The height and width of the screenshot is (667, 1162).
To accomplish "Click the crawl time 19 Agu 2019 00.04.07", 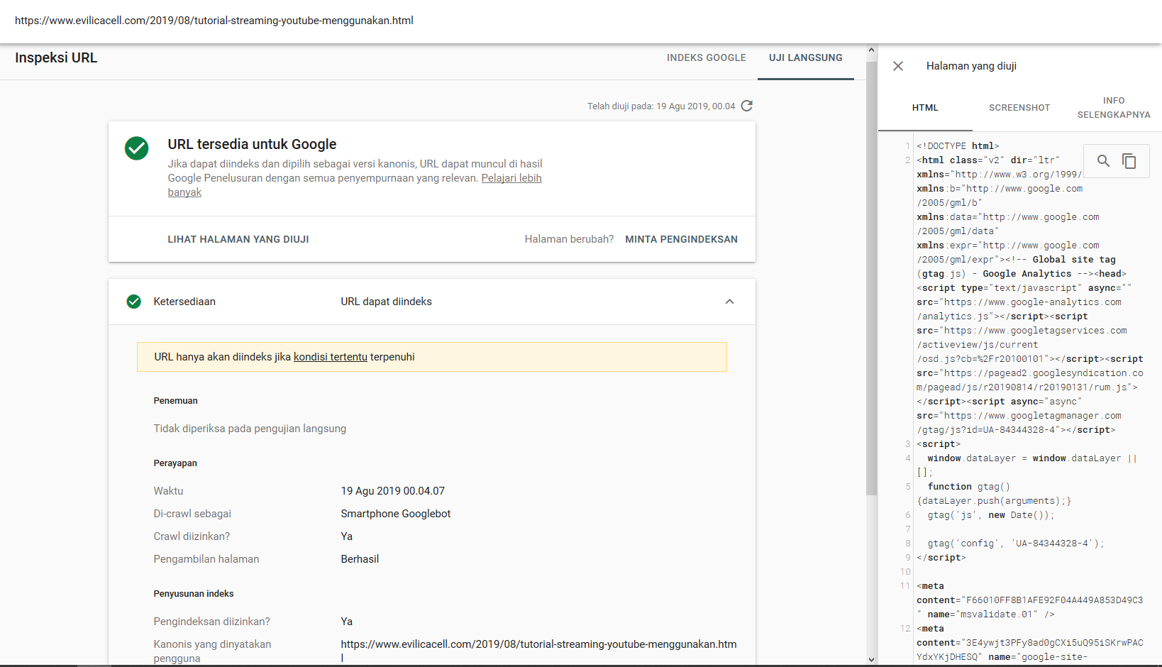I will pyautogui.click(x=392, y=491).
